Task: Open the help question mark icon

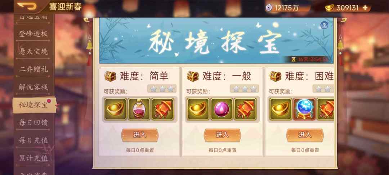Action: coord(324,25)
